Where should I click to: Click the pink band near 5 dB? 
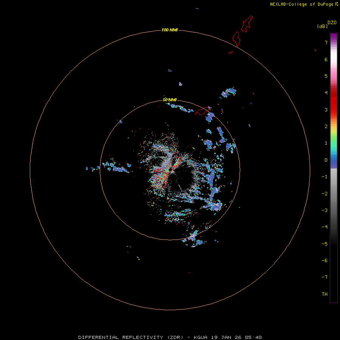(334, 76)
